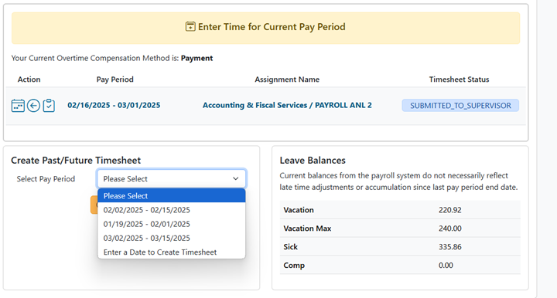Click the Assignment Name column header
The height and width of the screenshot is (298, 557).
click(x=287, y=80)
